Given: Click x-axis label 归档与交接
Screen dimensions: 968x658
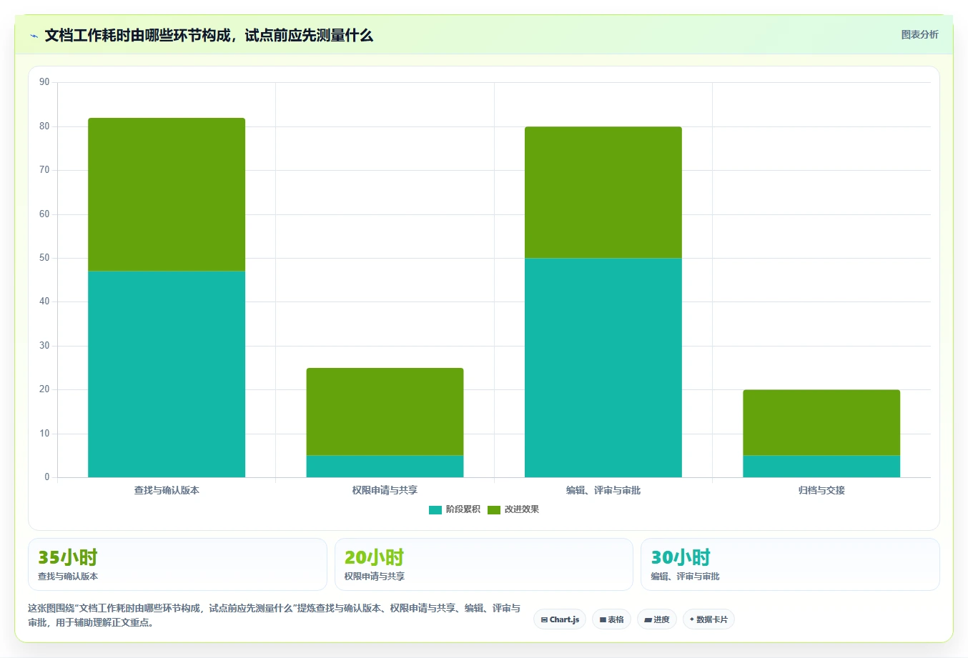Looking at the screenshot, I should click(x=821, y=490).
